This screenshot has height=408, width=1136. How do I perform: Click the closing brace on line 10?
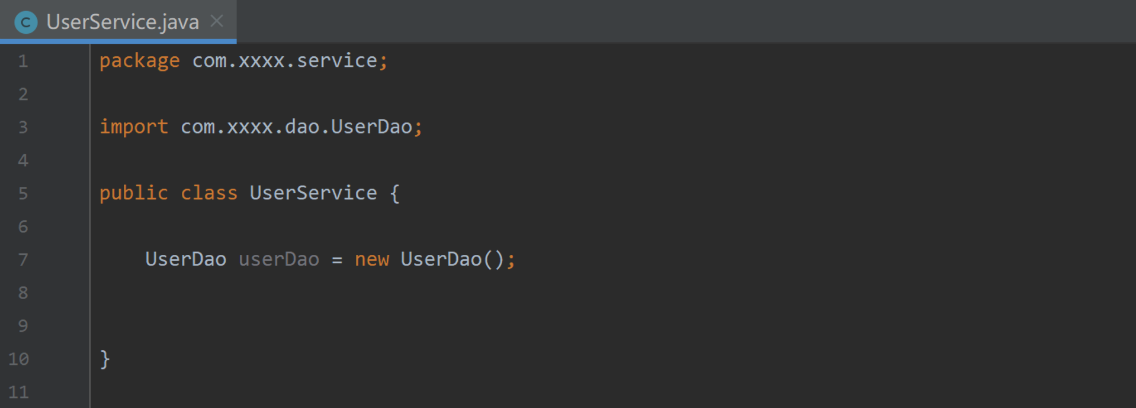click(105, 359)
